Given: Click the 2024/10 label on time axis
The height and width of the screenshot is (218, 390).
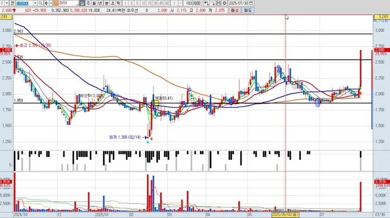Looking at the screenshot, I should coord(21,215).
